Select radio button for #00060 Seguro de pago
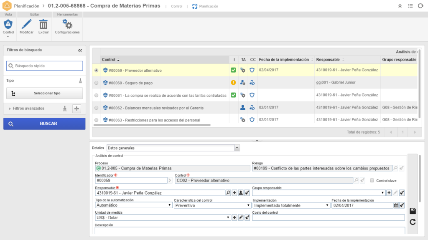Screen dimensions: 428x240 (x=97, y=83)
